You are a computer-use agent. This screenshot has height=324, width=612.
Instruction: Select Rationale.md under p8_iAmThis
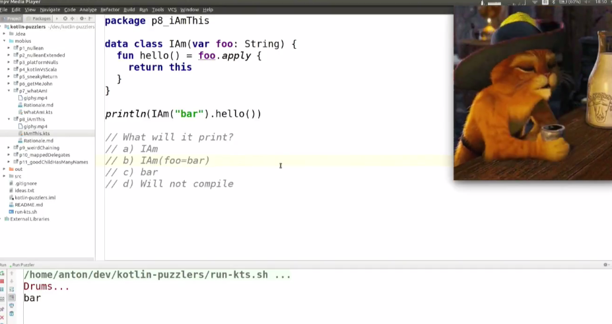point(38,141)
